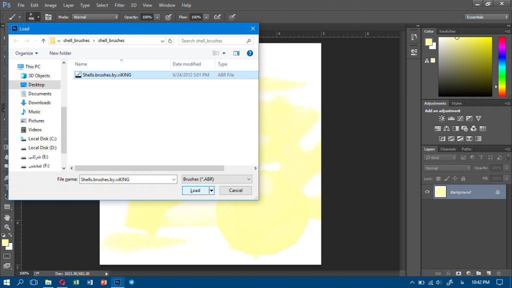
Task: Switch to the Paths tab
Action: point(466,149)
